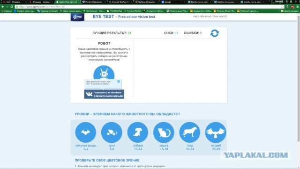Open more info about colour vision link
Image resolution: width=300 pixels, height=169 pixels.
pyautogui.click(x=210, y=16)
